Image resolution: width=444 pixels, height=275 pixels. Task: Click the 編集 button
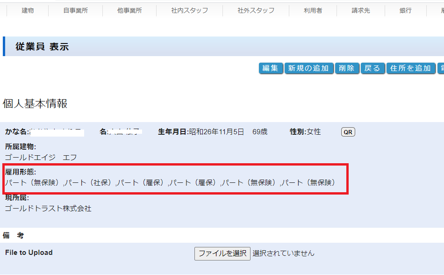(x=271, y=68)
